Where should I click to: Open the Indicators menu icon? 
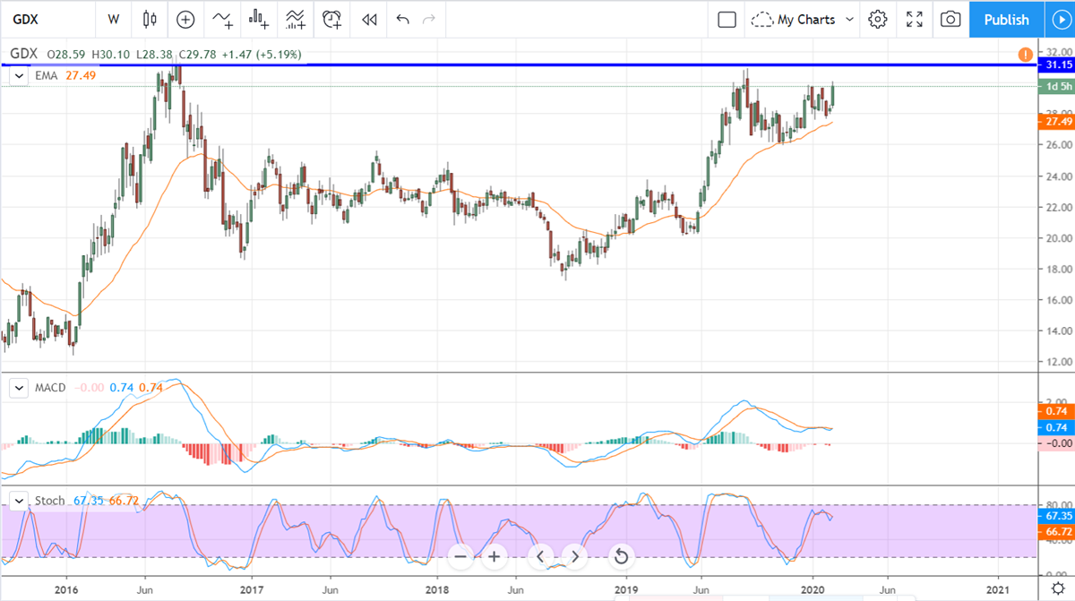tap(221, 19)
